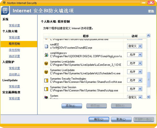Click the 添加(A)... button
Image resolution: width=157 pixels, height=128 pixels.
tap(72, 106)
